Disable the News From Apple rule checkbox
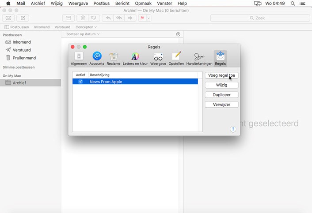The image size is (312, 213). pyautogui.click(x=80, y=82)
